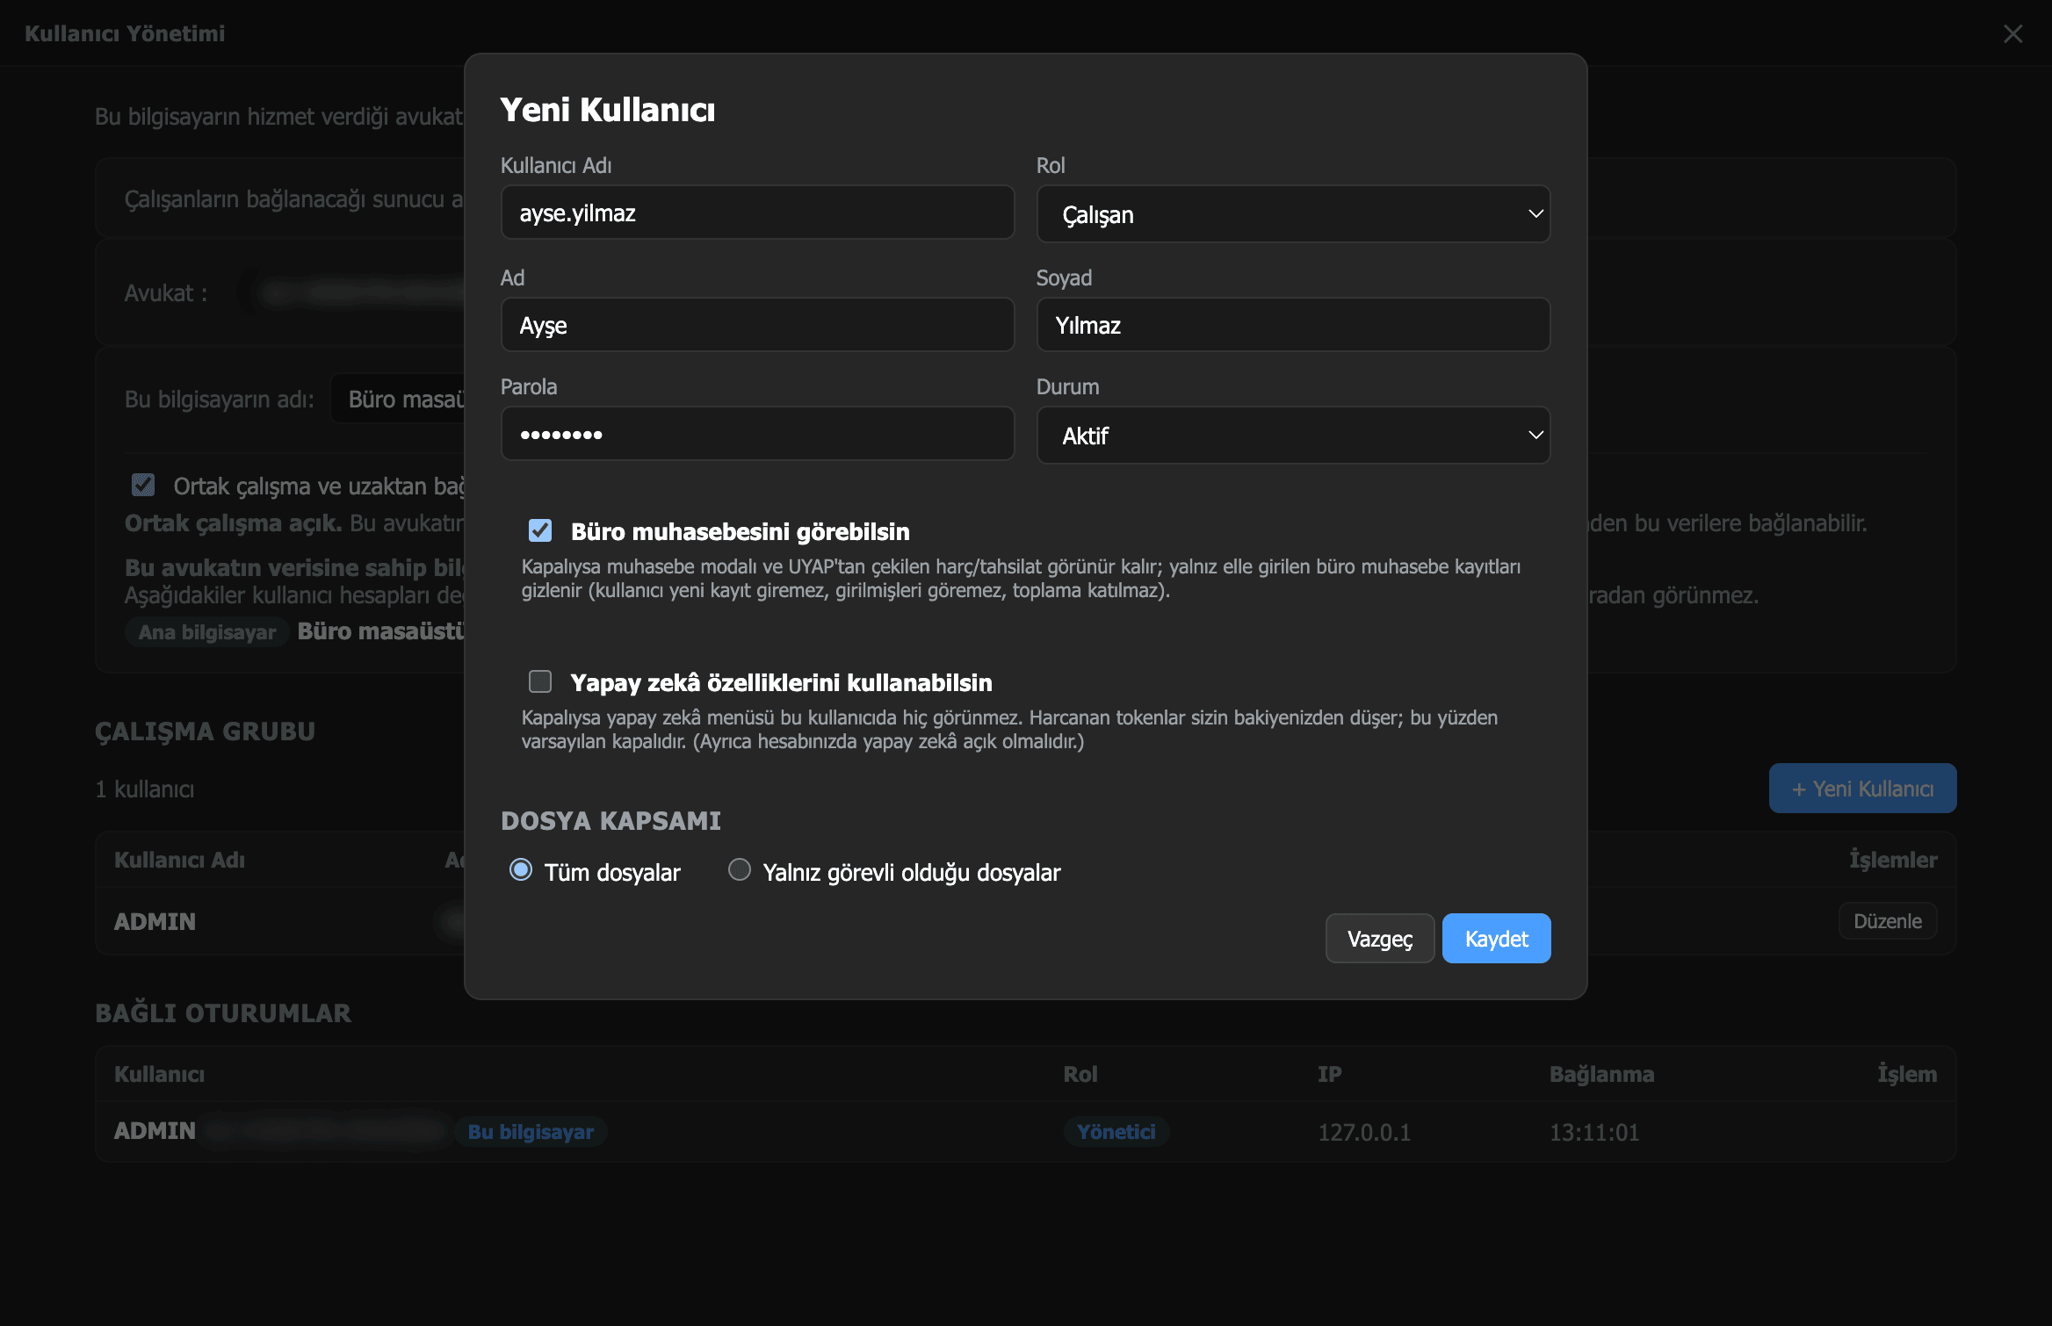
Task: Uncheck Büro muhasebesini görebilsin checkbox
Action: [540, 530]
